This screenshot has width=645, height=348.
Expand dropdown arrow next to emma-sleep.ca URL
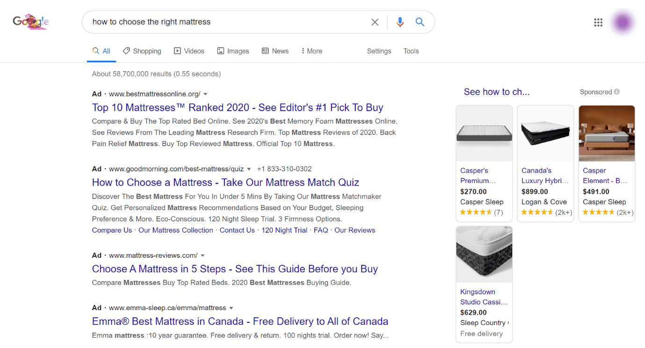click(x=231, y=308)
